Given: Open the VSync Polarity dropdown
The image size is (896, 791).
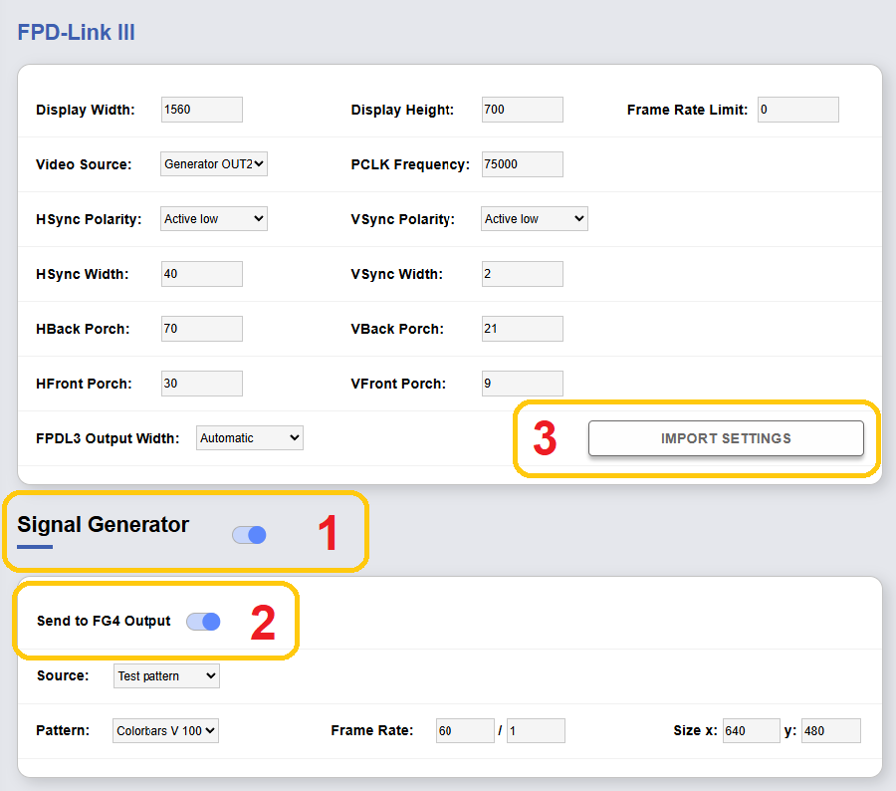Looking at the screenshot, I should 535,219.
